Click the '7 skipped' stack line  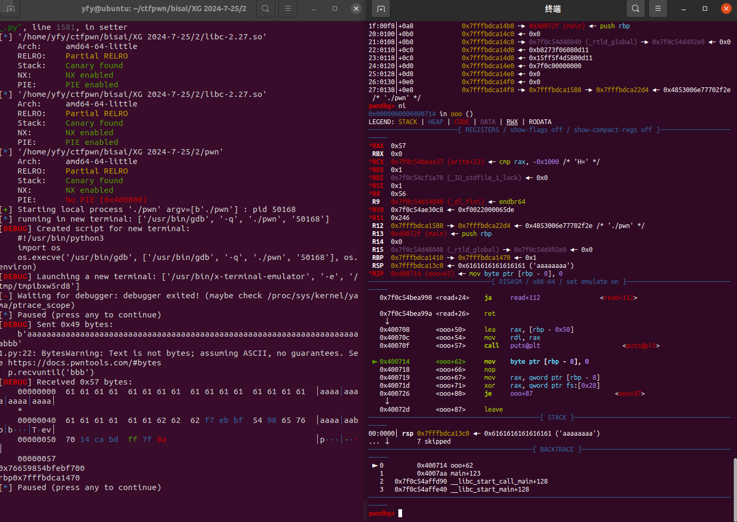pyautogui.click(x=434, y=442)
